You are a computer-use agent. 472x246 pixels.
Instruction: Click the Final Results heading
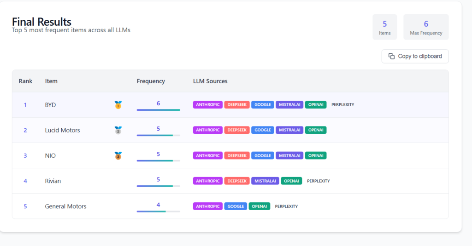tap(41, 21)
